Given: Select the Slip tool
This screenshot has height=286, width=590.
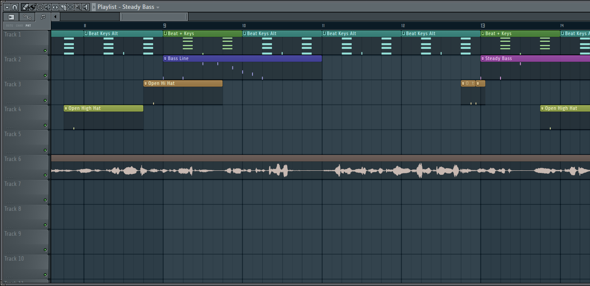Looking at the screenshot, I should (x=55, y=7).
